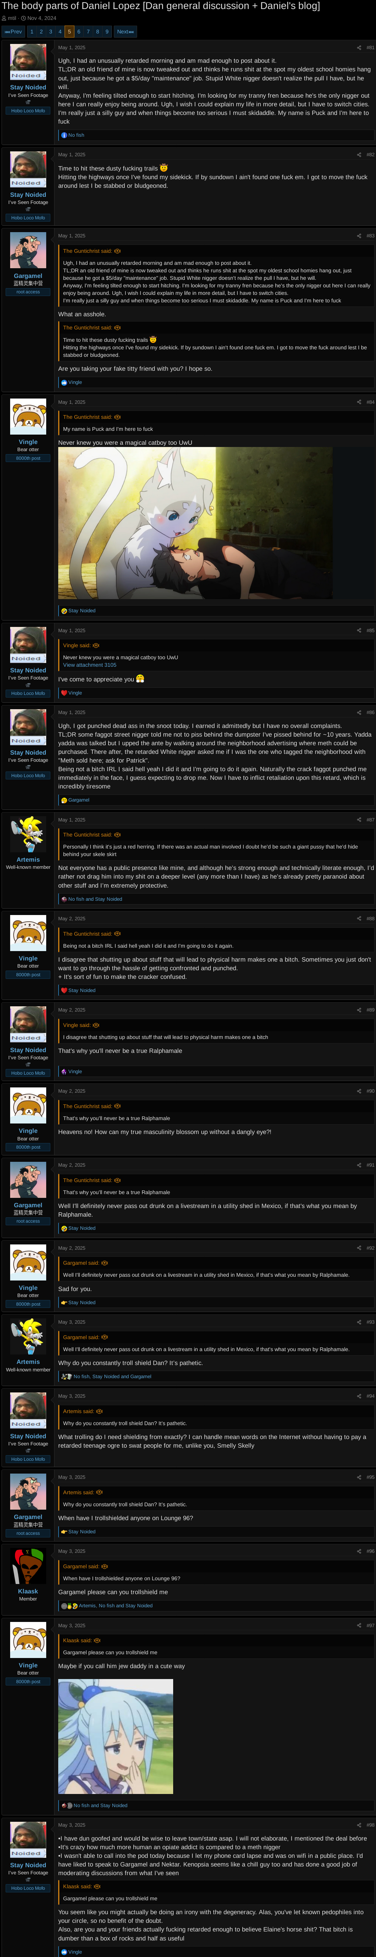Open the catboy image in post #84
Image resolution: width=376 pixels, height=1957 pixels.
click(x=195, y=524)
